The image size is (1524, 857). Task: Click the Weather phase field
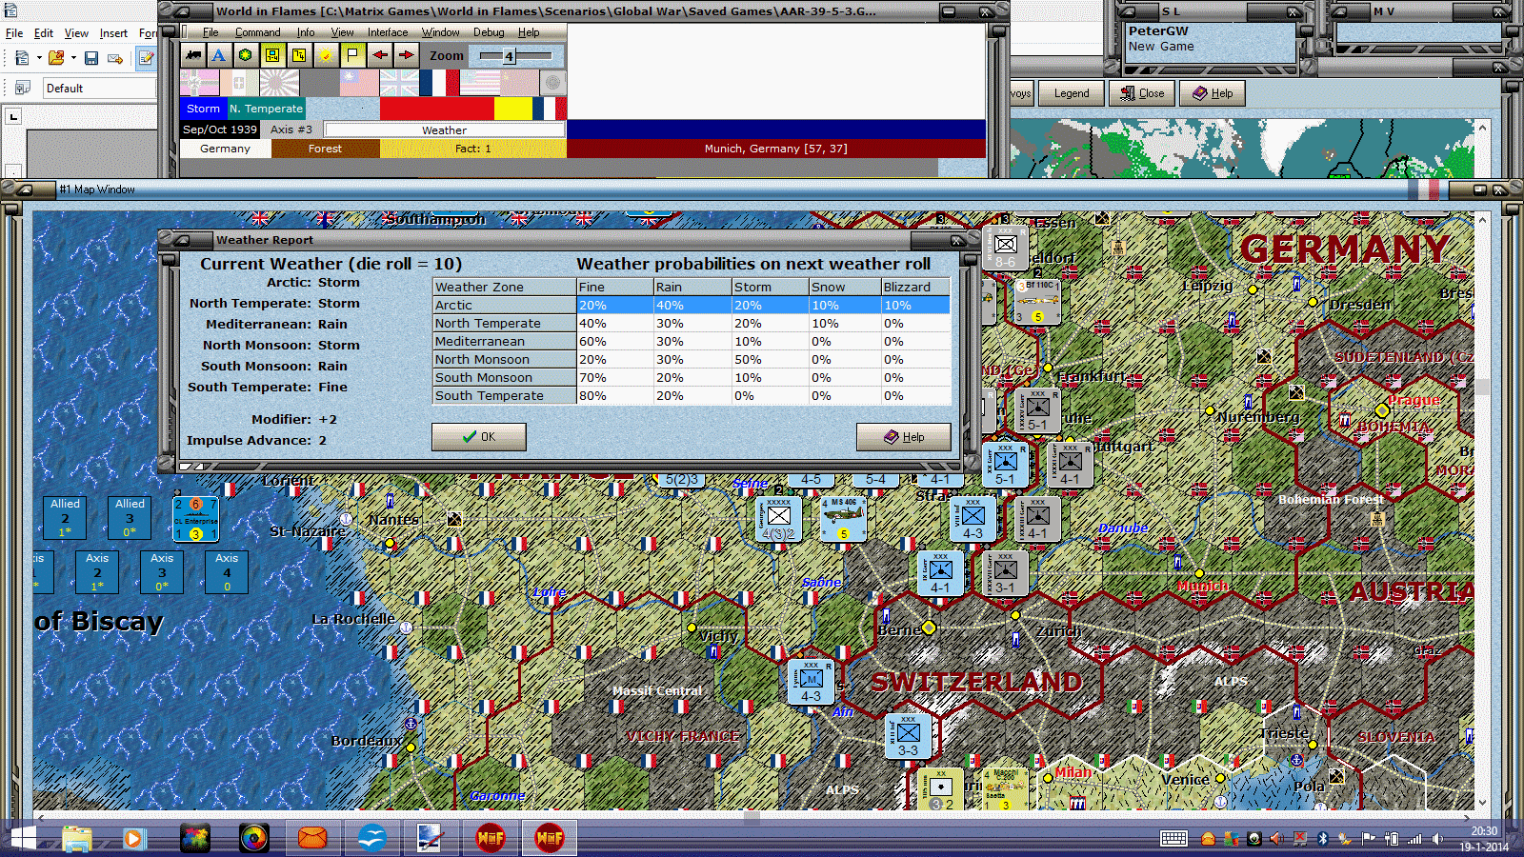coord(444,130)
